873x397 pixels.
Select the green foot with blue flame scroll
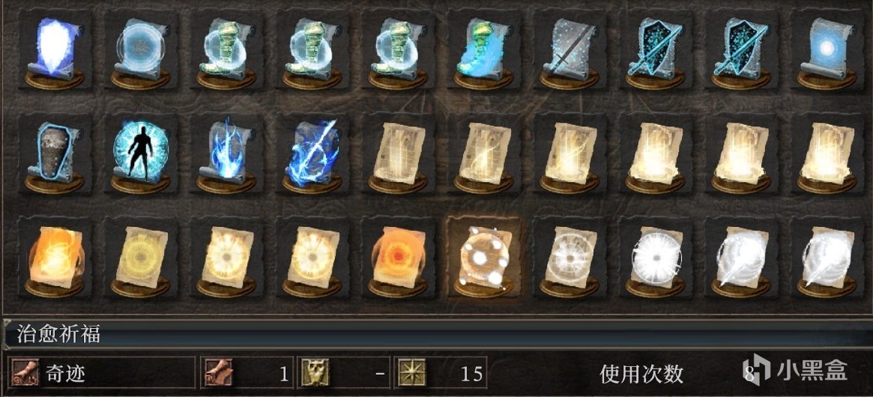tap(483, 49)
